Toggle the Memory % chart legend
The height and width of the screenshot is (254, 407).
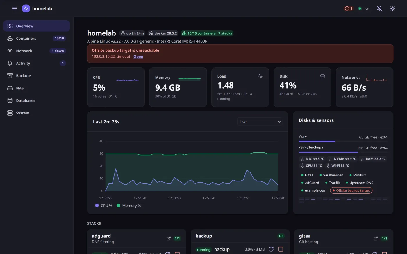click(129, 206)
